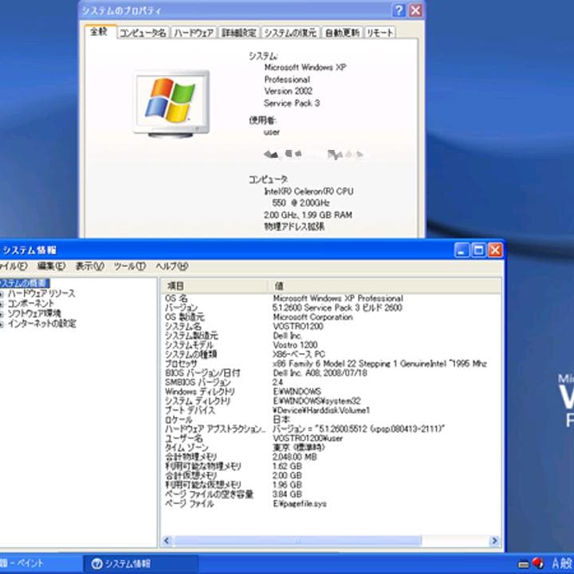574x574 pixels.
Task: Select the SMBIOS バージョン row
Action: click(331, 383)
